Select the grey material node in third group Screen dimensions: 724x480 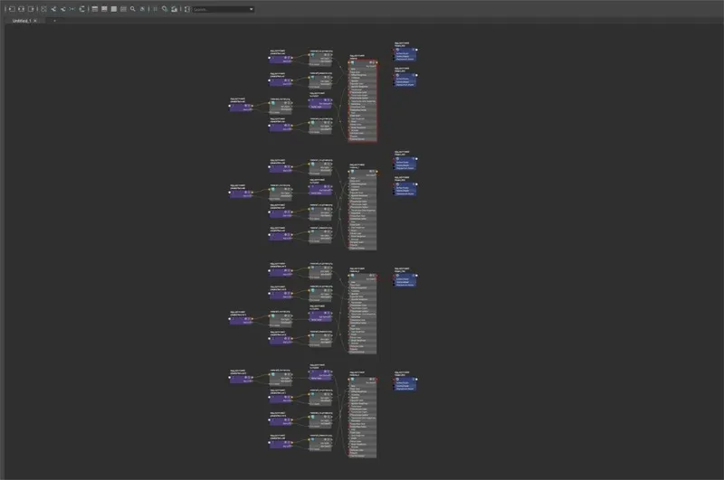(363, 314)
